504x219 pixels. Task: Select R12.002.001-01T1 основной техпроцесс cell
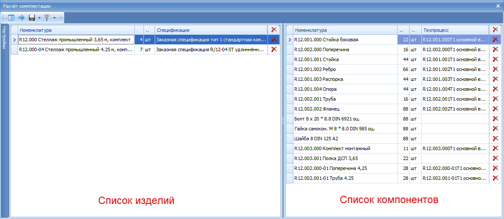pyautogui.click(x=455, y=178)
